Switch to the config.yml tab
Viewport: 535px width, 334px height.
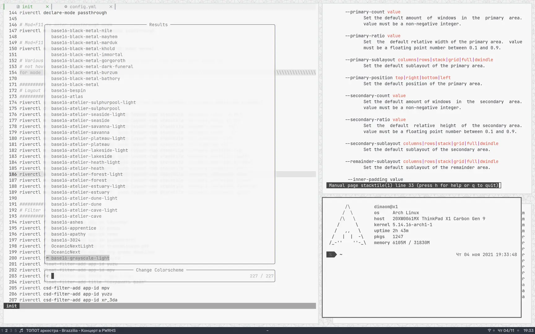[x=83, y=6]
